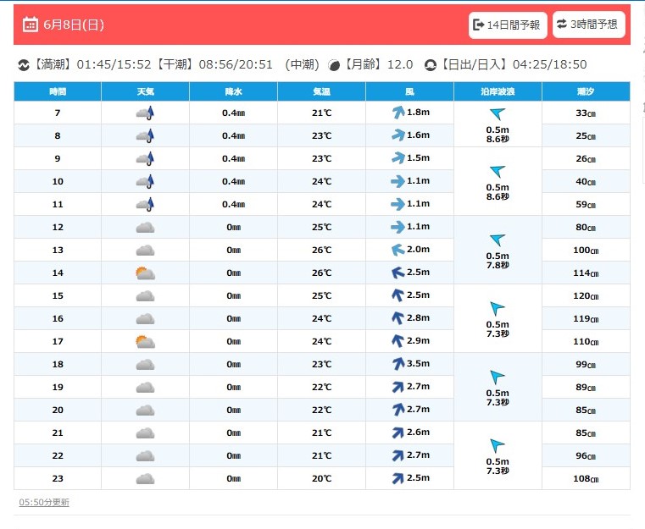Select the tide value 100cm

click(x=586, y=251)
